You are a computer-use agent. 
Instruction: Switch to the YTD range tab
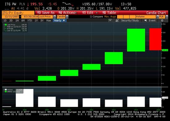[30, 21]
